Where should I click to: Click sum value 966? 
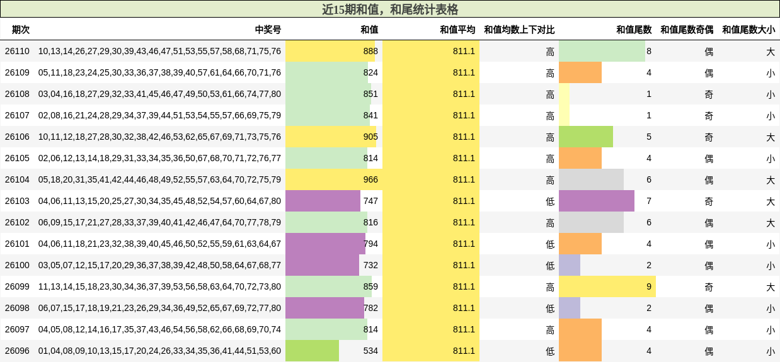point(370,179)
